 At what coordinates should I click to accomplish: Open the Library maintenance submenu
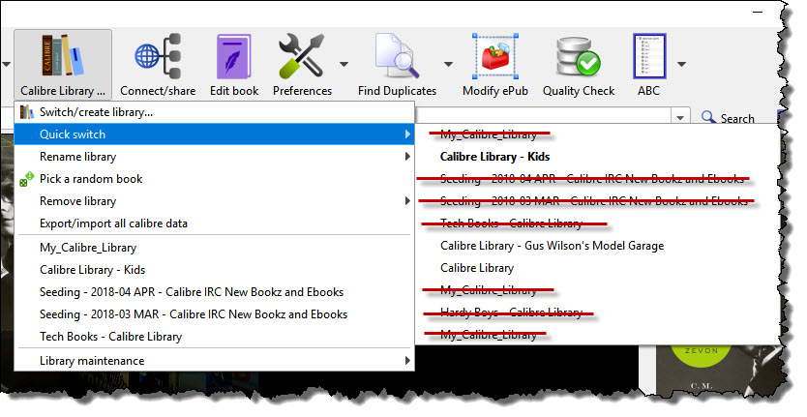point(214,360)
